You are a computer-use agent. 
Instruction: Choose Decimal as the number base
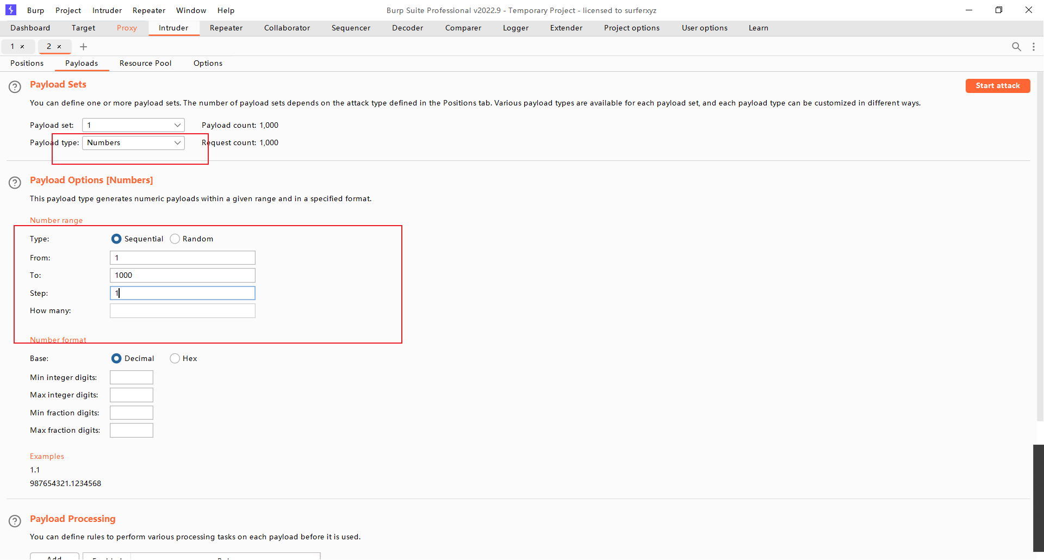(116, 358)
